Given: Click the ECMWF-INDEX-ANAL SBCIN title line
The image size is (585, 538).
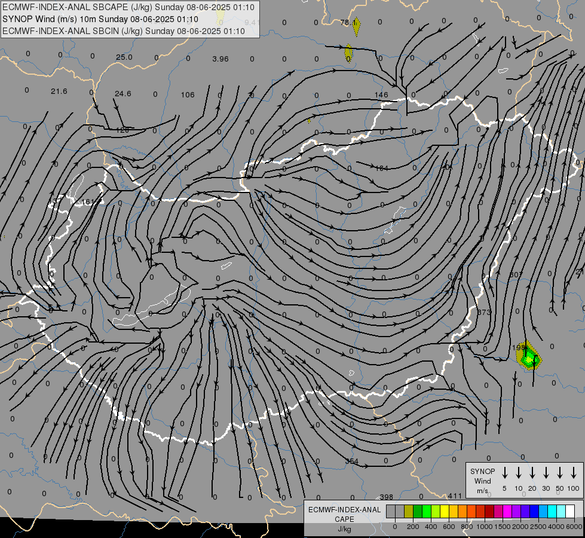Looking at the screenshot, I should pos(124,31).
